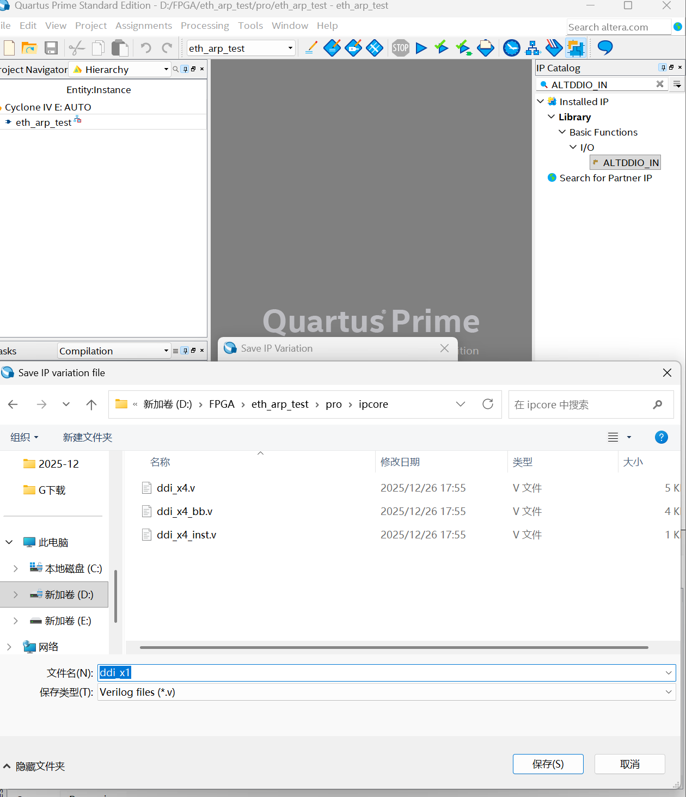Screen dimensions: 686x797
Task: Open the Tools menu
Action: pos(250,26)
